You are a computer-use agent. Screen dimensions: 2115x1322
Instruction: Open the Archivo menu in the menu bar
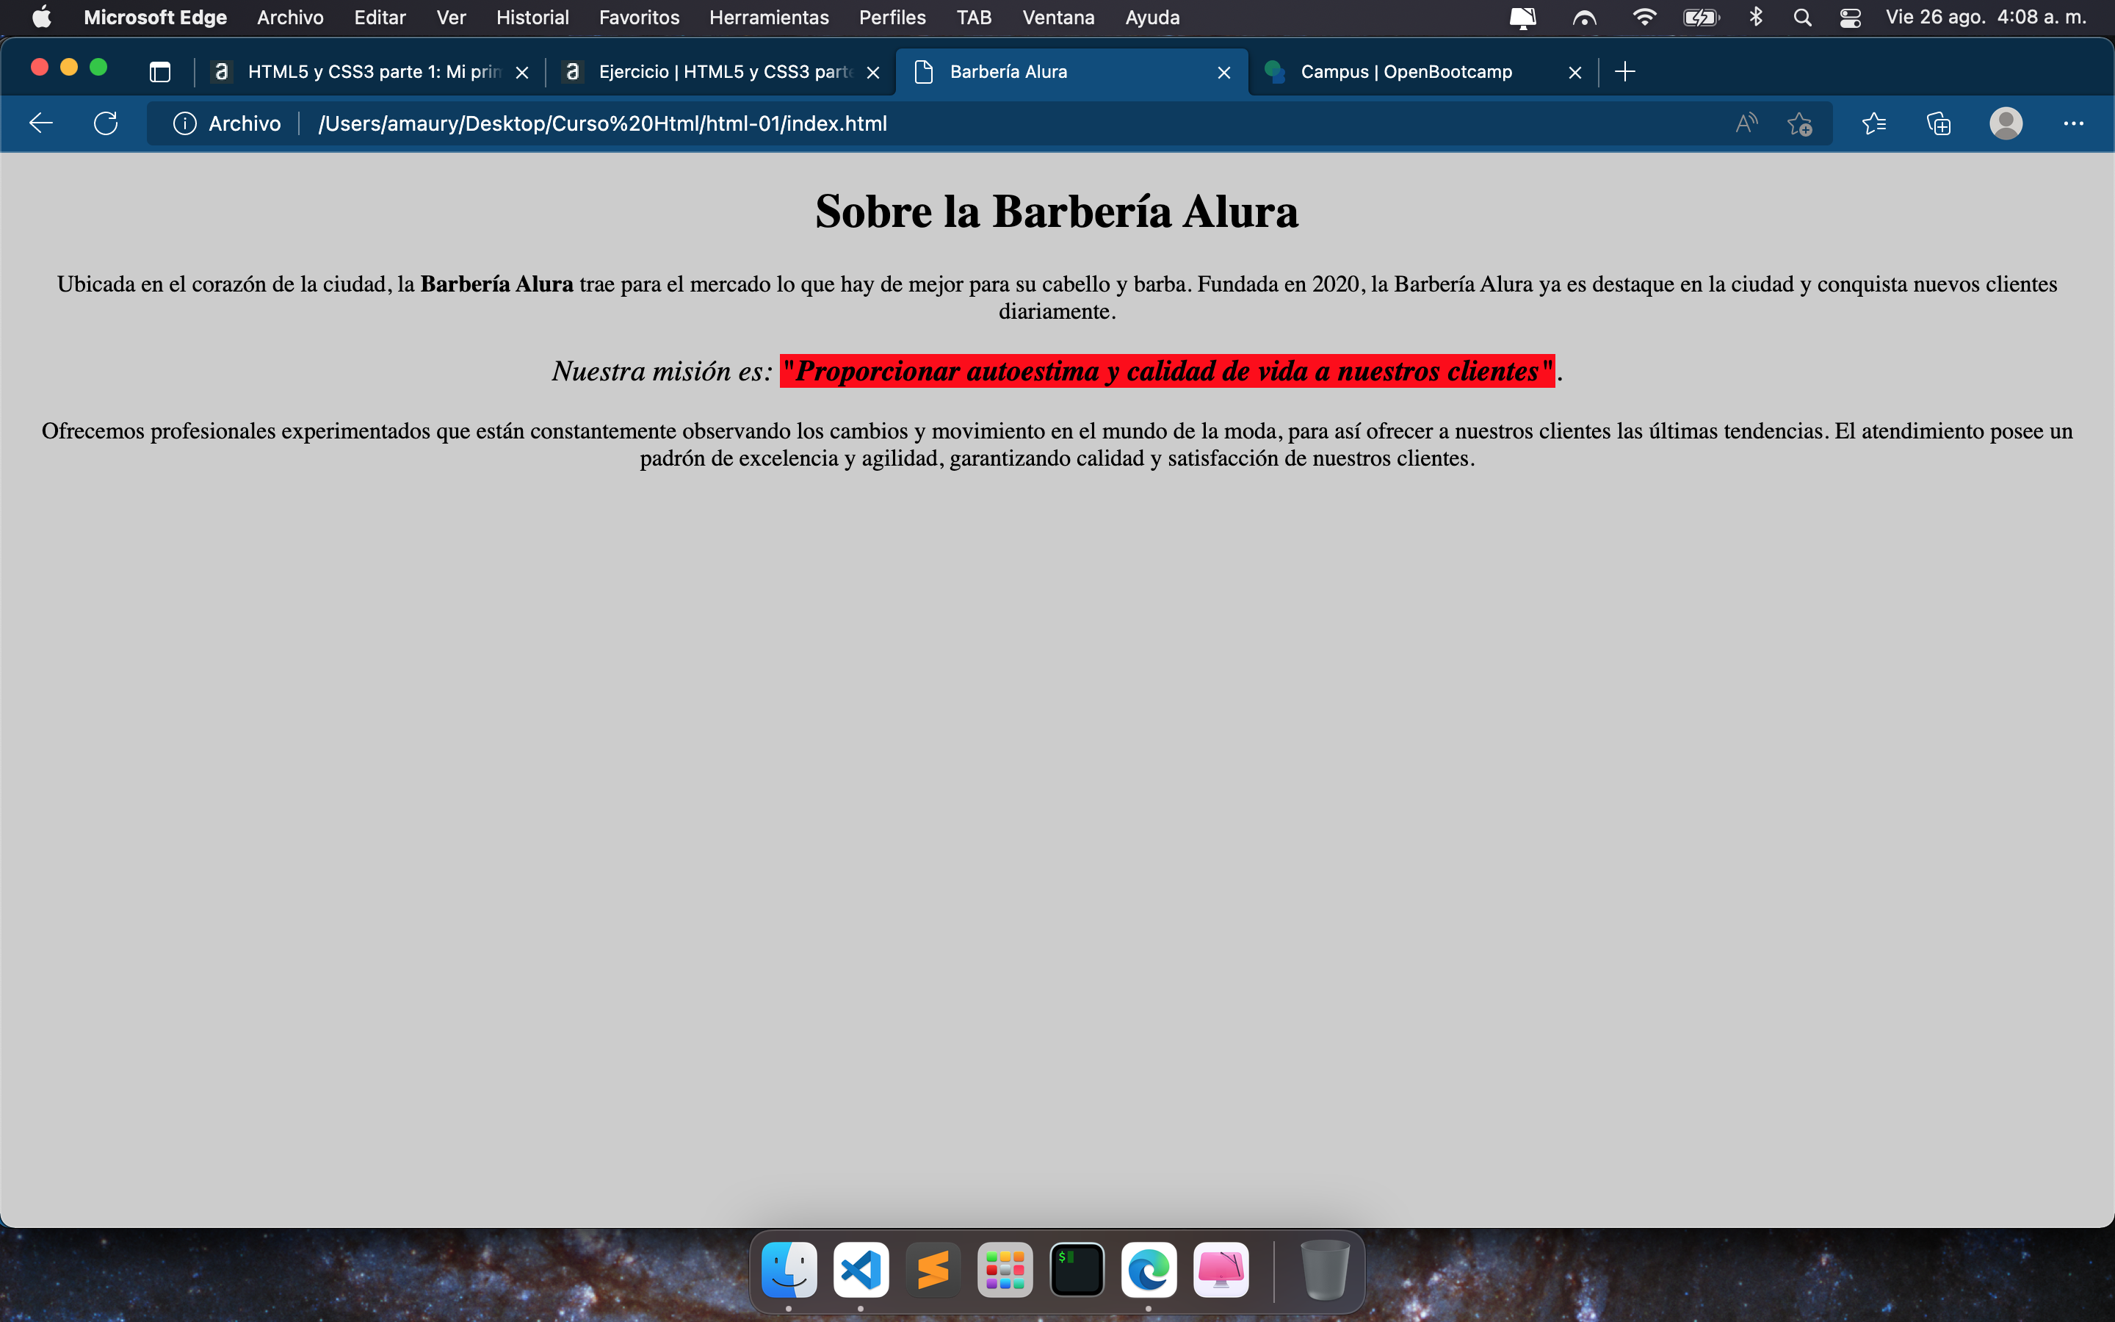point(290,18)
